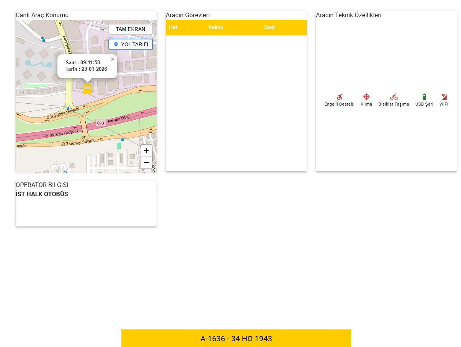Select the İST HALK OTOBÜS operator name
The height and width of the screenshot is (347, 461).
pyautogui.click(x=42, y=194)
